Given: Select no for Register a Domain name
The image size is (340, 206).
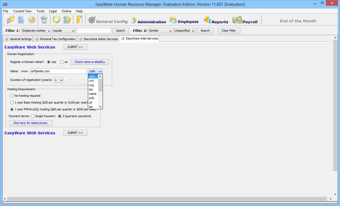Looking at the screenshot, I should pyautogui.click(x=62, y=62).
